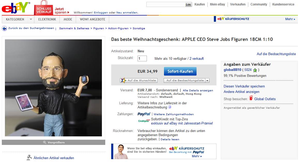Click the wishlist star icon
This screenshot has height=162, width=300.
(x=123, y=80)
